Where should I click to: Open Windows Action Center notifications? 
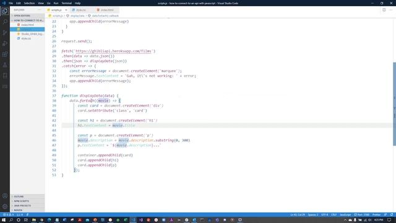(x=389, y=220)
